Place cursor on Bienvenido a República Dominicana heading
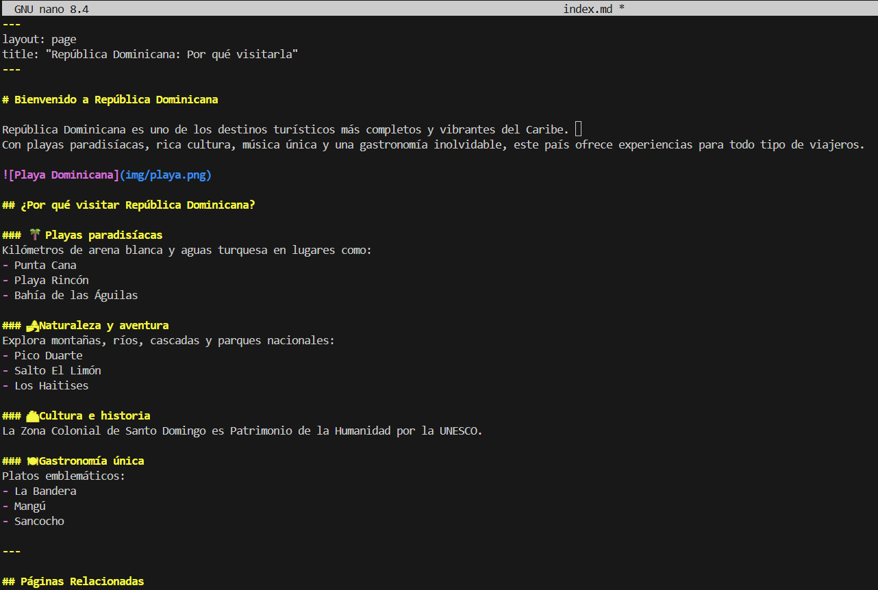The height and width of the screenshot is (590, 878). [x=116, y=100]
